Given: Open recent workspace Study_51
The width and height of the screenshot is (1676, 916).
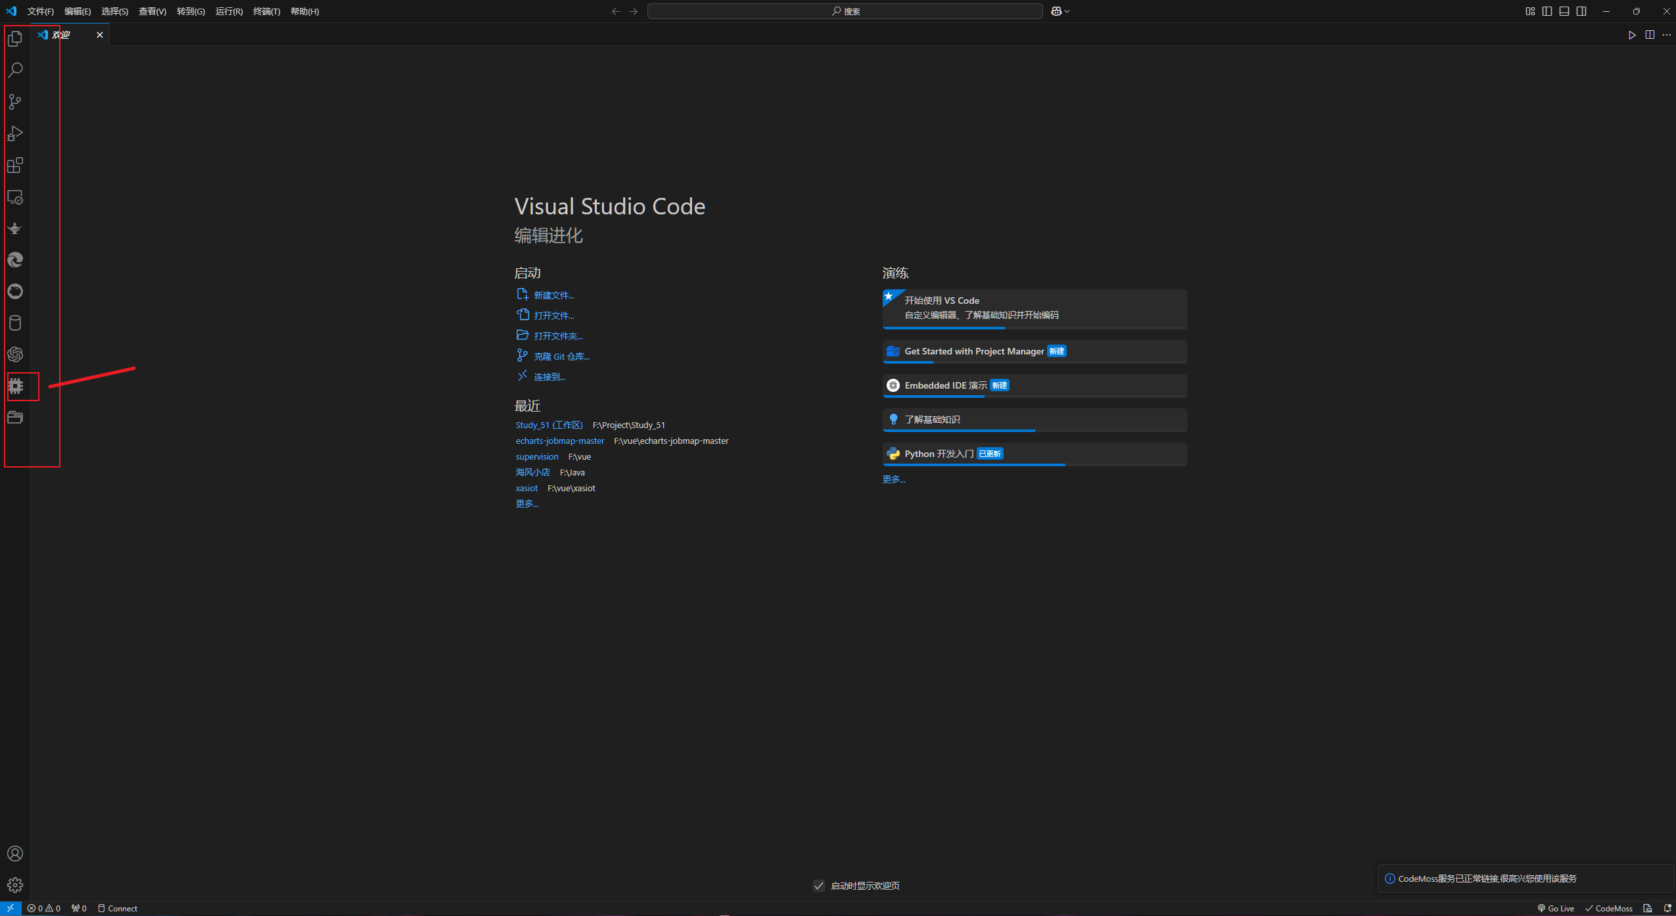Looking at the screenshot, I should pyautogui.click(x=549, y=425).
